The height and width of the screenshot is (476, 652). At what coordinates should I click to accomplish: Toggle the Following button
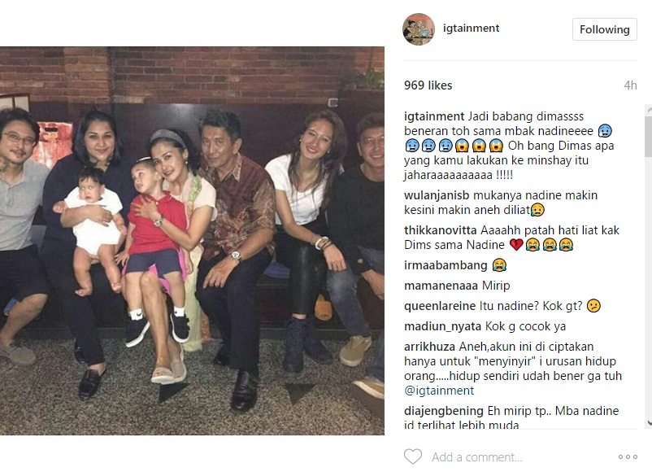pos(605,29)
